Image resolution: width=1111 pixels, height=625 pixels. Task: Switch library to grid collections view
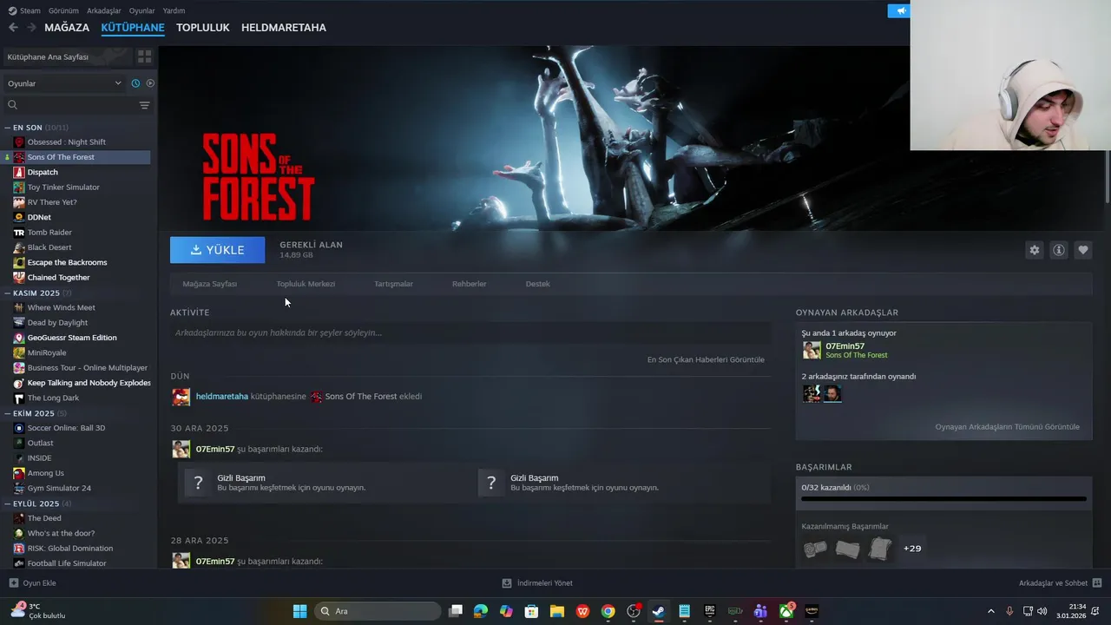click(x=144, y=56)
